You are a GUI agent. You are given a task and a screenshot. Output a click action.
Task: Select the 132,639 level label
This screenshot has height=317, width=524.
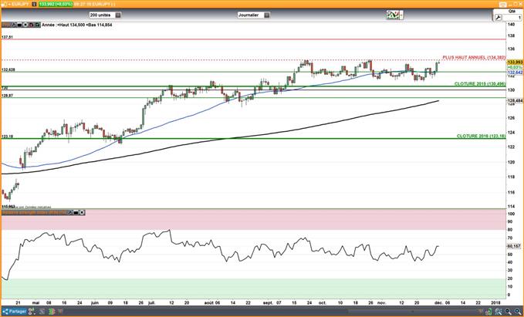(8, 70)
